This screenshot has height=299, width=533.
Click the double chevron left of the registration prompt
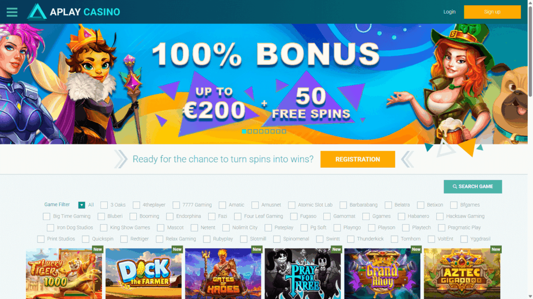[121, 159]
